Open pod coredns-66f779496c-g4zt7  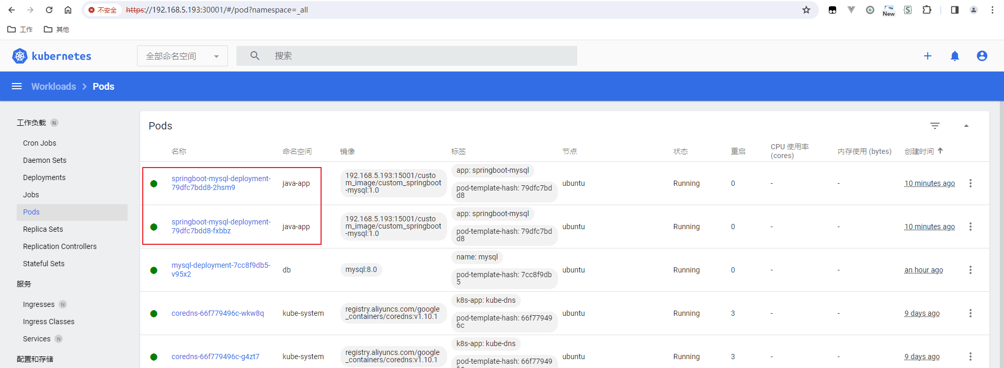215,357
